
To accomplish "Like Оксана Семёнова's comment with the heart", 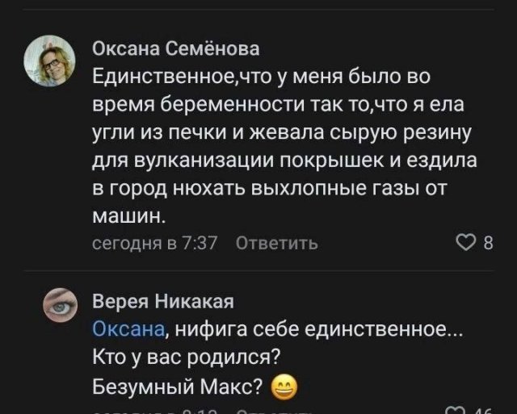I will pos(466,243).
